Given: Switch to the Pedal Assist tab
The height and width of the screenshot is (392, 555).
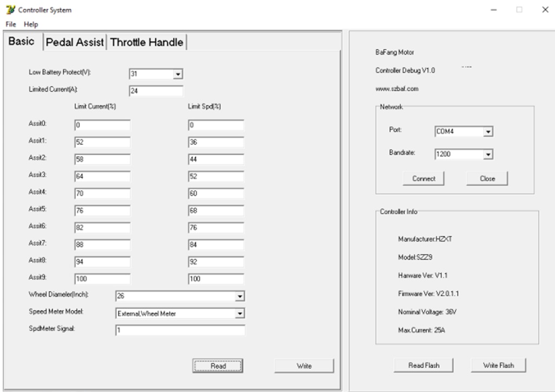Looking at the screenshot, I should [x=75, y=42].
